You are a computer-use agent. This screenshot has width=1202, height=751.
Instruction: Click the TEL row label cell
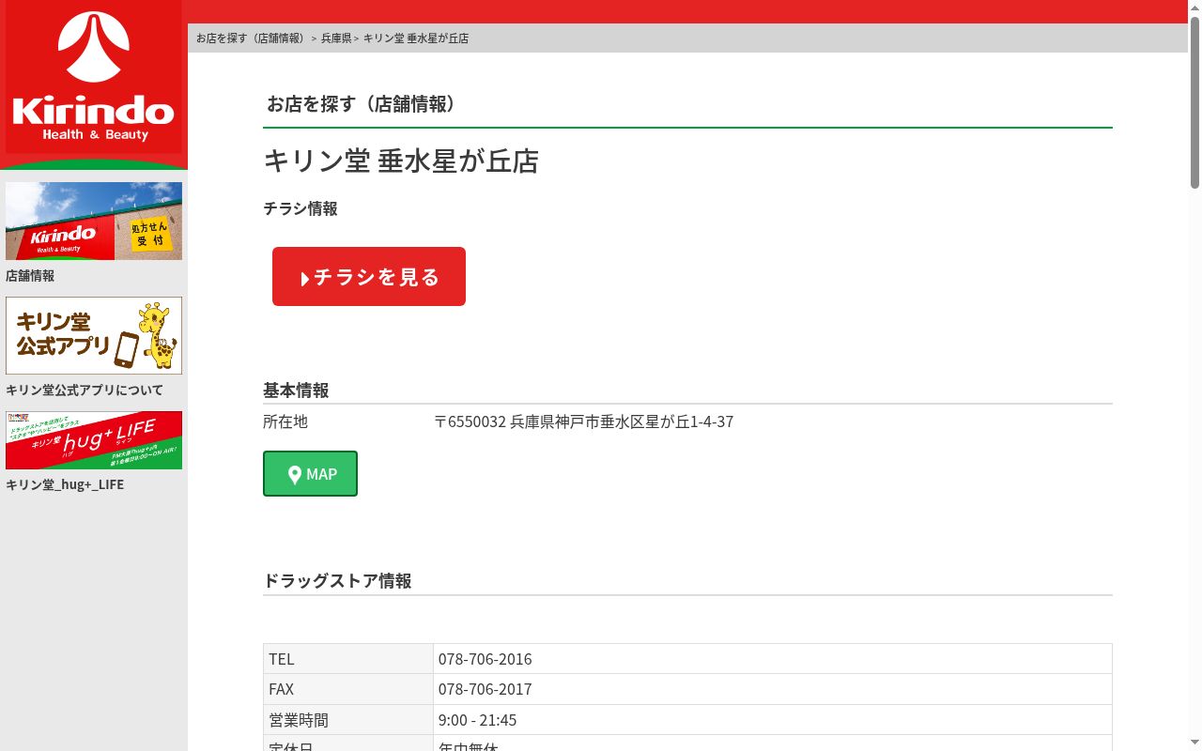point(348,659)
